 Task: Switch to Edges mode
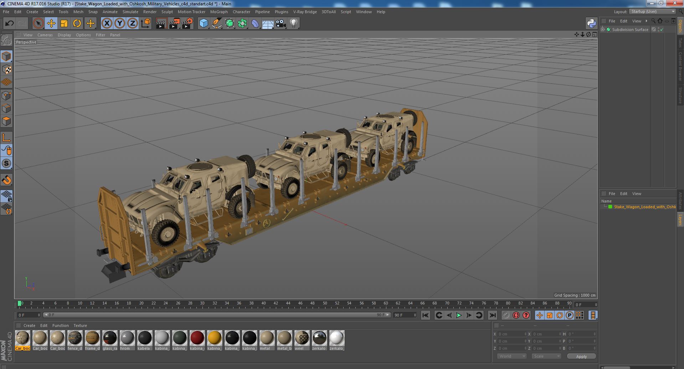click(6, 108)
